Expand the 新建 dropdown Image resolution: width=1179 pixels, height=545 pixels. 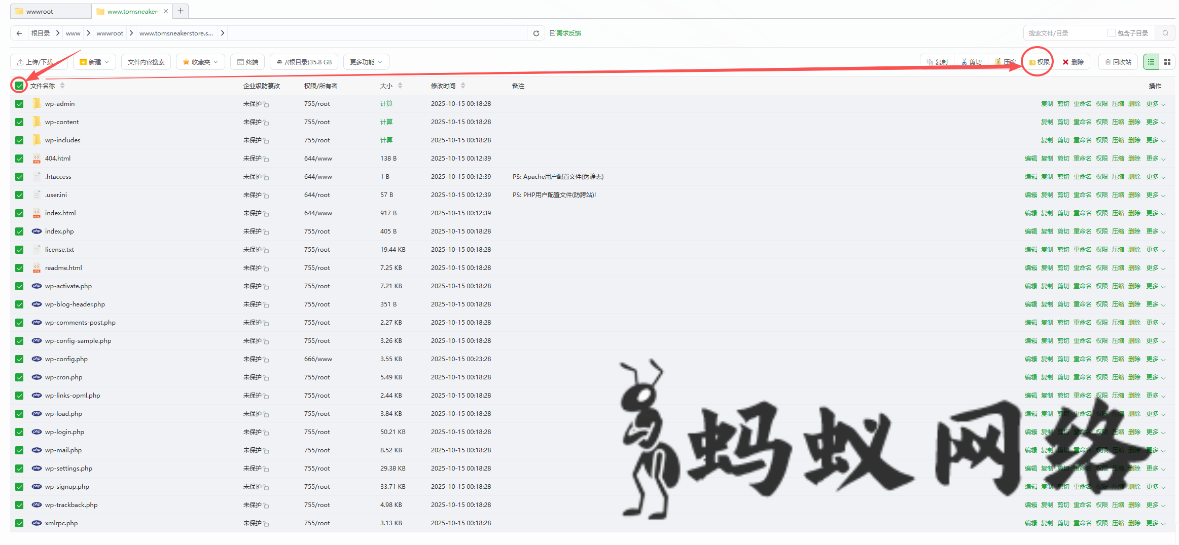(94, 62)
